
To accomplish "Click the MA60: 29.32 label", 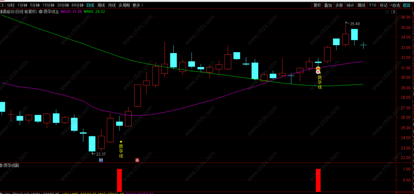I will (94, 12).
